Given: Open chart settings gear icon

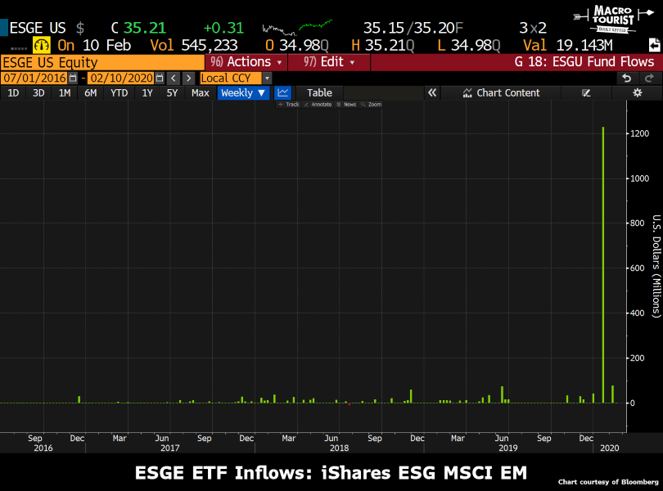Looking at the screenshot, I should click(637, 92).
